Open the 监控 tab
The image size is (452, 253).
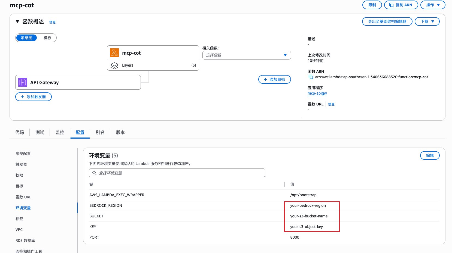coord(60,132)
